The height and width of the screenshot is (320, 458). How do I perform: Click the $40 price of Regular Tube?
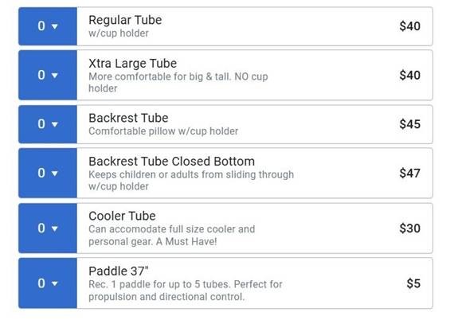tap(409, 26)
